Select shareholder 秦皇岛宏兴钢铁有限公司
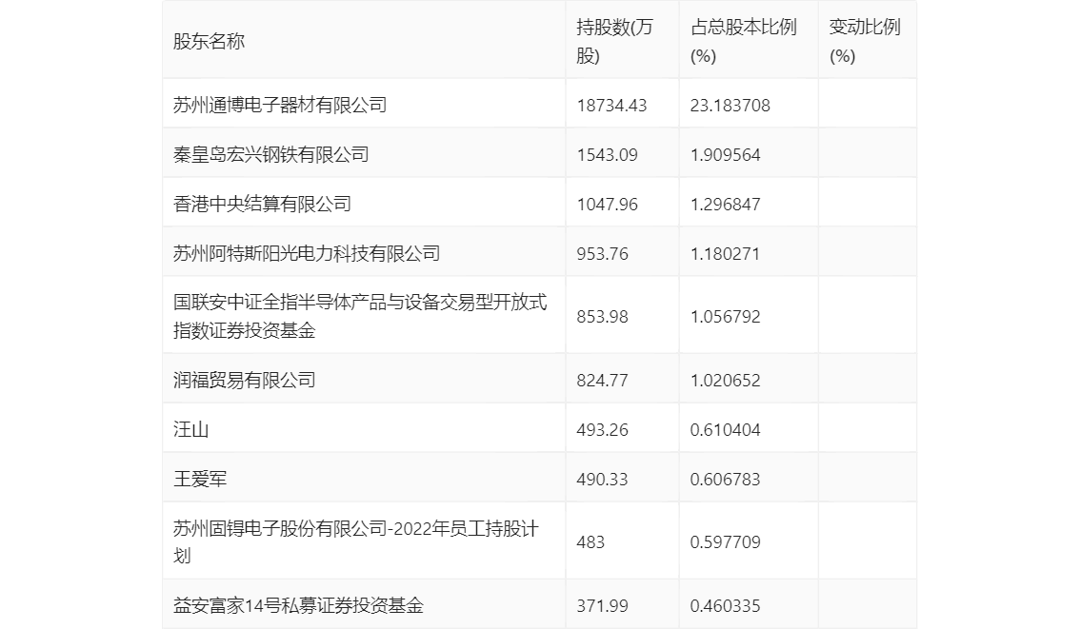The width and height of the screenshot is (1080, 629). [270, 154]
